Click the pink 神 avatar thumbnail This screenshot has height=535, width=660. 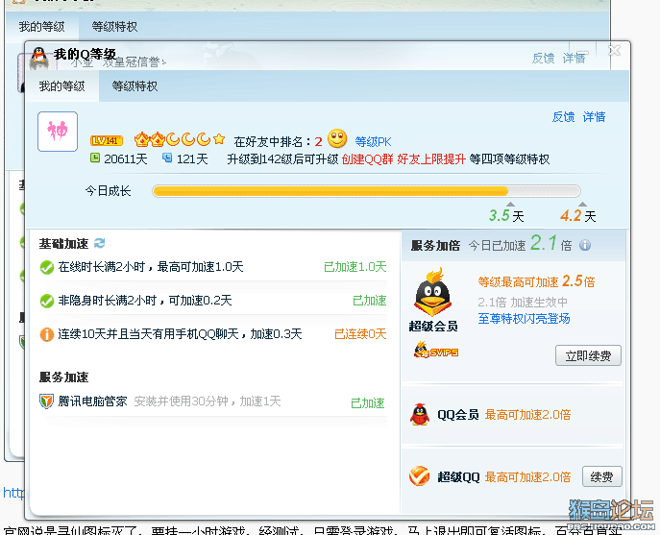[x=58, y=132]
